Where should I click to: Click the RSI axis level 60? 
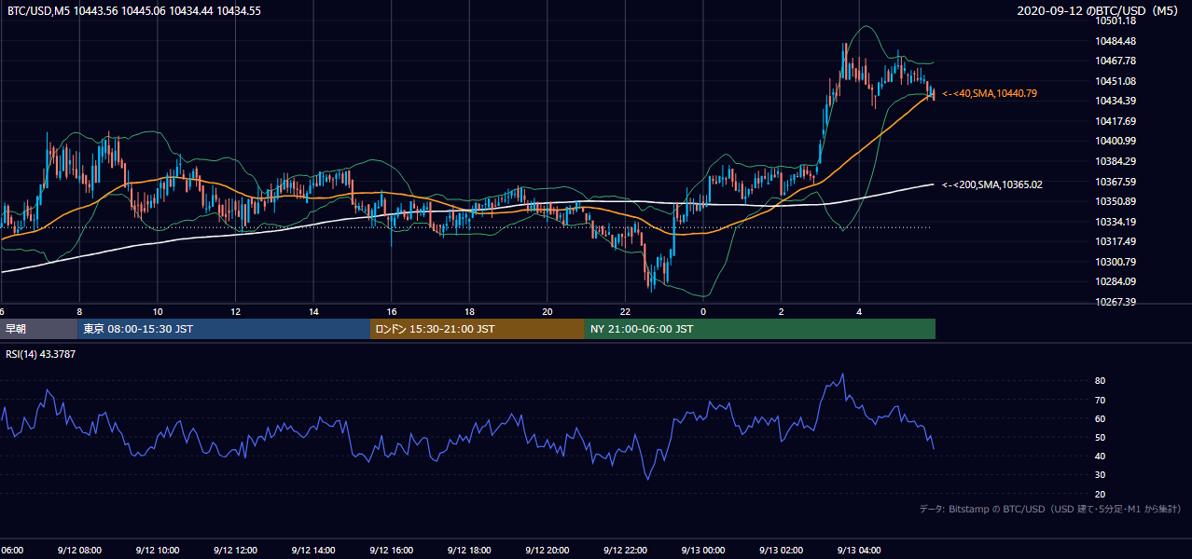pyautogui.click(x=1101, y=418)
